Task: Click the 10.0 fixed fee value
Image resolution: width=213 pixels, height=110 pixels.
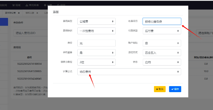Action: coord(206,71)
